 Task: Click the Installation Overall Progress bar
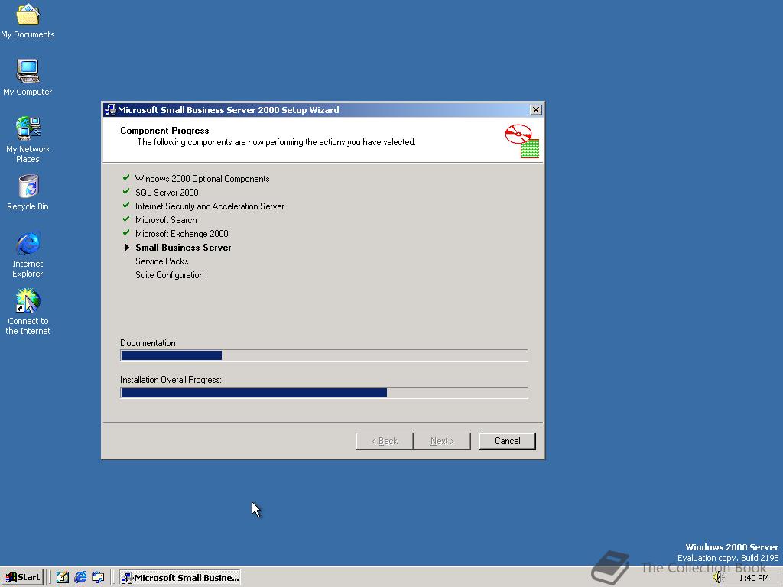click(x=323, y=393)
